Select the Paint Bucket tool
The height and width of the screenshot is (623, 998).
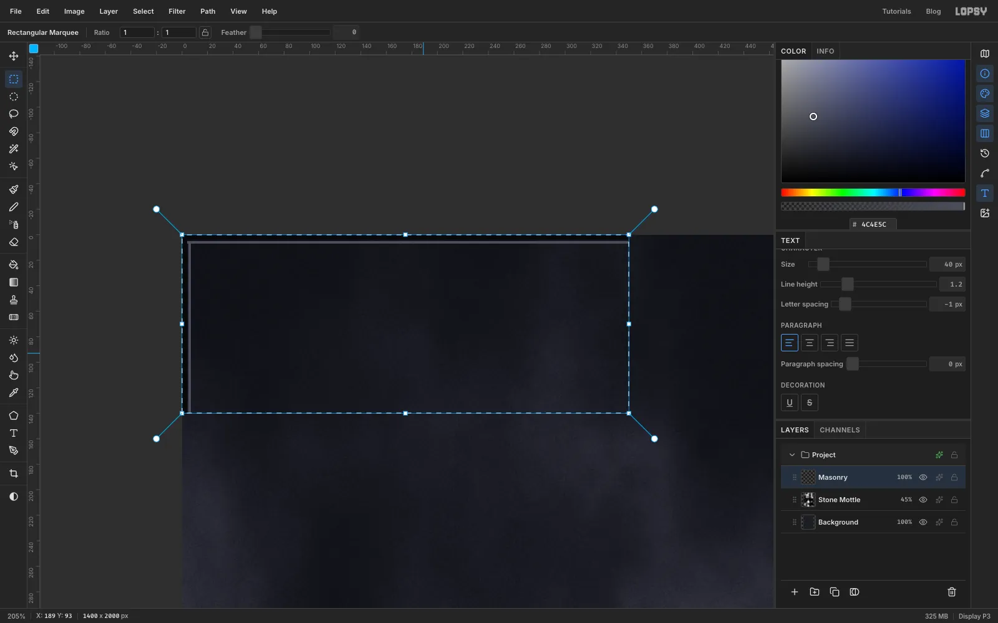14,265
